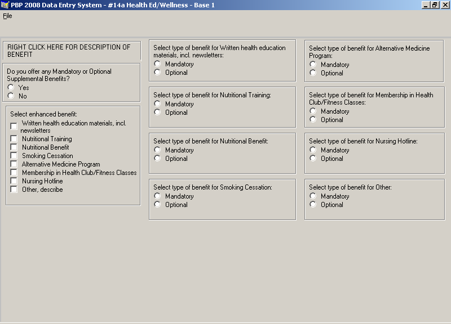The height and width of the screenshot is (324, 451).
Task: Select Yes for Supplemental Benefits question
Action: [11, 87]
